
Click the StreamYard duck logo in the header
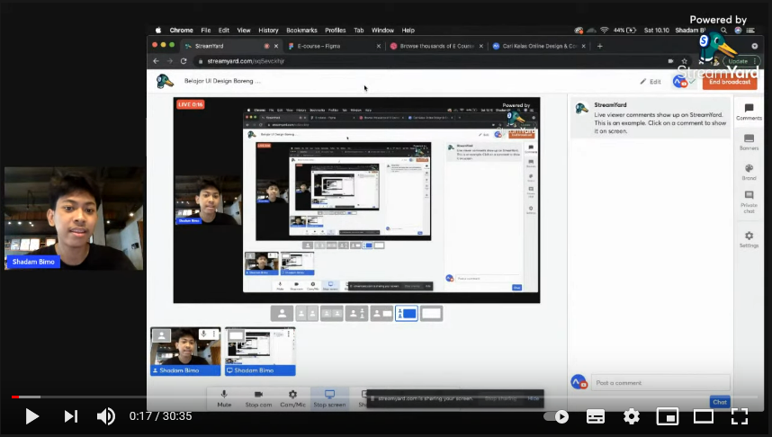coord(165,81)
